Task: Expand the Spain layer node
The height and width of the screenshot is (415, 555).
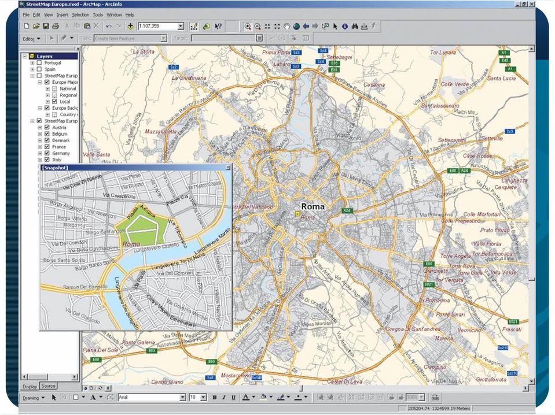Action: [32, 69]
